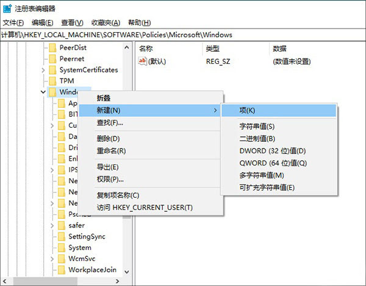Screen dimensions: 366x286
Task: Select the WorkplaceJoin folder icon
Action: click(x=61, y=269)
